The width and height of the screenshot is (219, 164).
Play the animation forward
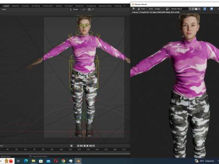pyautogui.click(x=88, y=146)
